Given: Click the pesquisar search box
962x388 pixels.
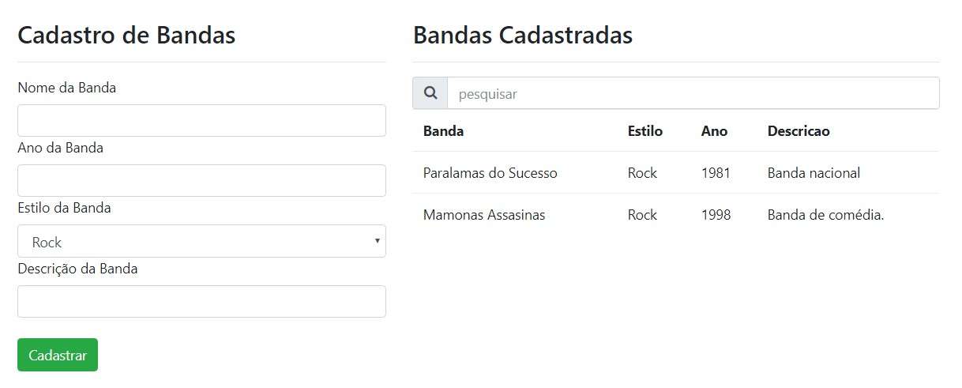Looking at the screenshot, I should [693, 93].
